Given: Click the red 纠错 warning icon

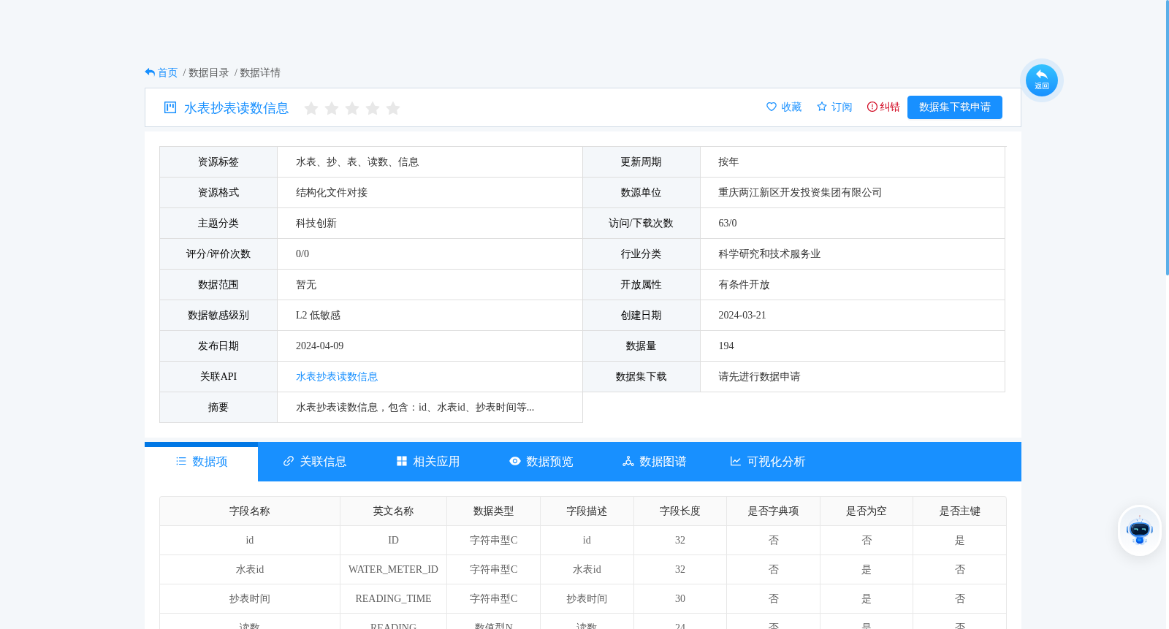Looking at the screenshot, I should coord(872,107).
